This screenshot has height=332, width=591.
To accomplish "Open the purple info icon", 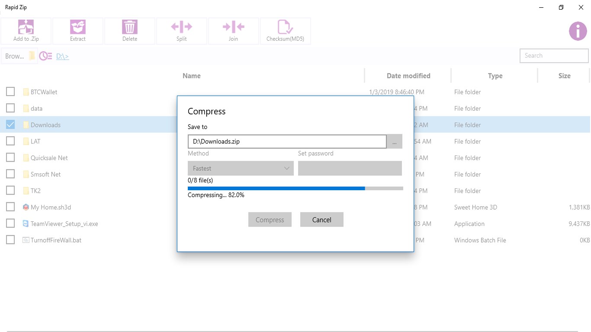I will (x=578, y=31).
